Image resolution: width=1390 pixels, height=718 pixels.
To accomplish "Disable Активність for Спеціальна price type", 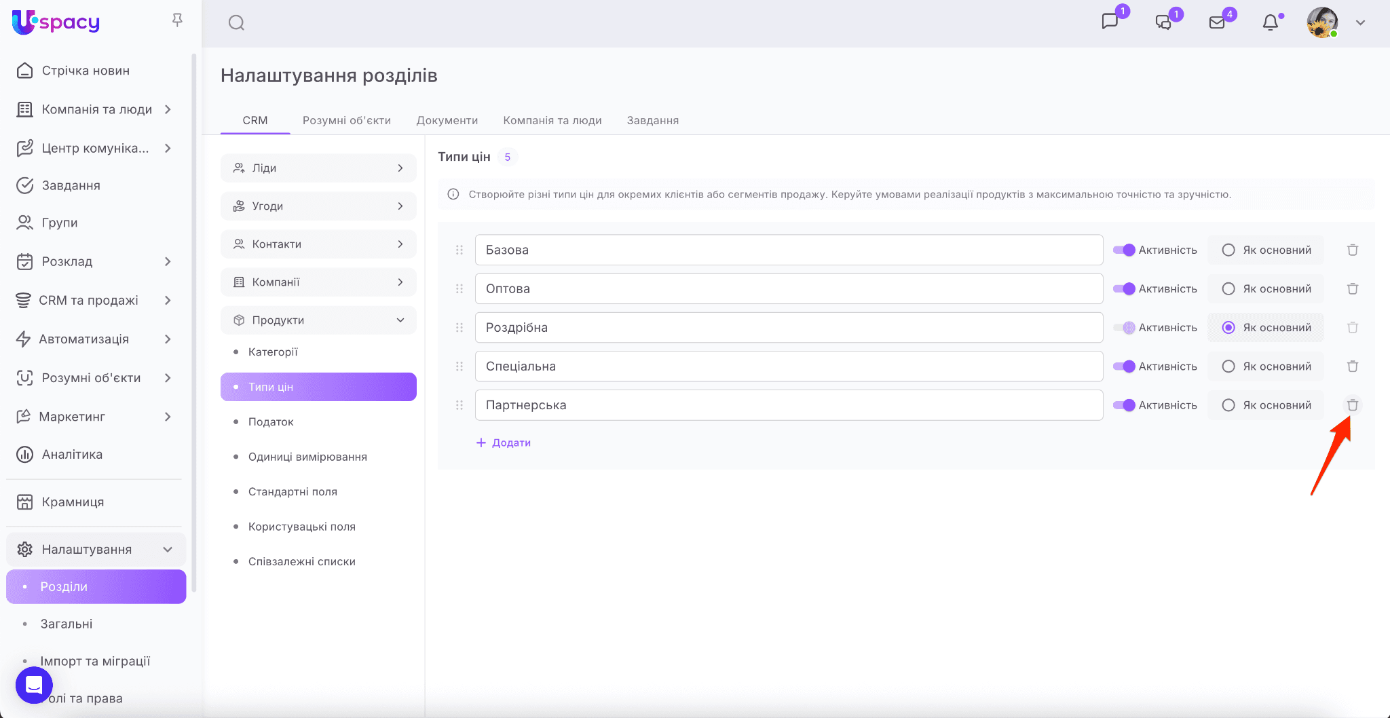I will coord(1124,366).
